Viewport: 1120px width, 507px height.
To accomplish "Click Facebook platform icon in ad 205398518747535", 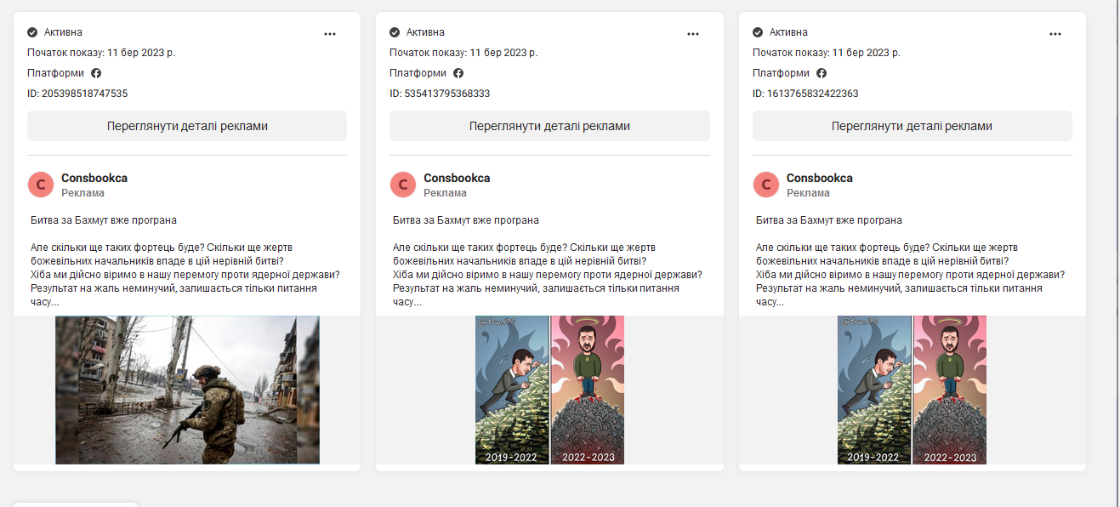I will 96,73.
